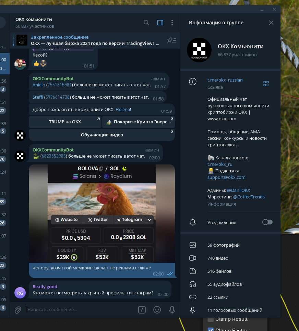Toggle Clamp Result checkbox in background window
This screenshot has height=331, width=299.
click(x=211, y=319)
